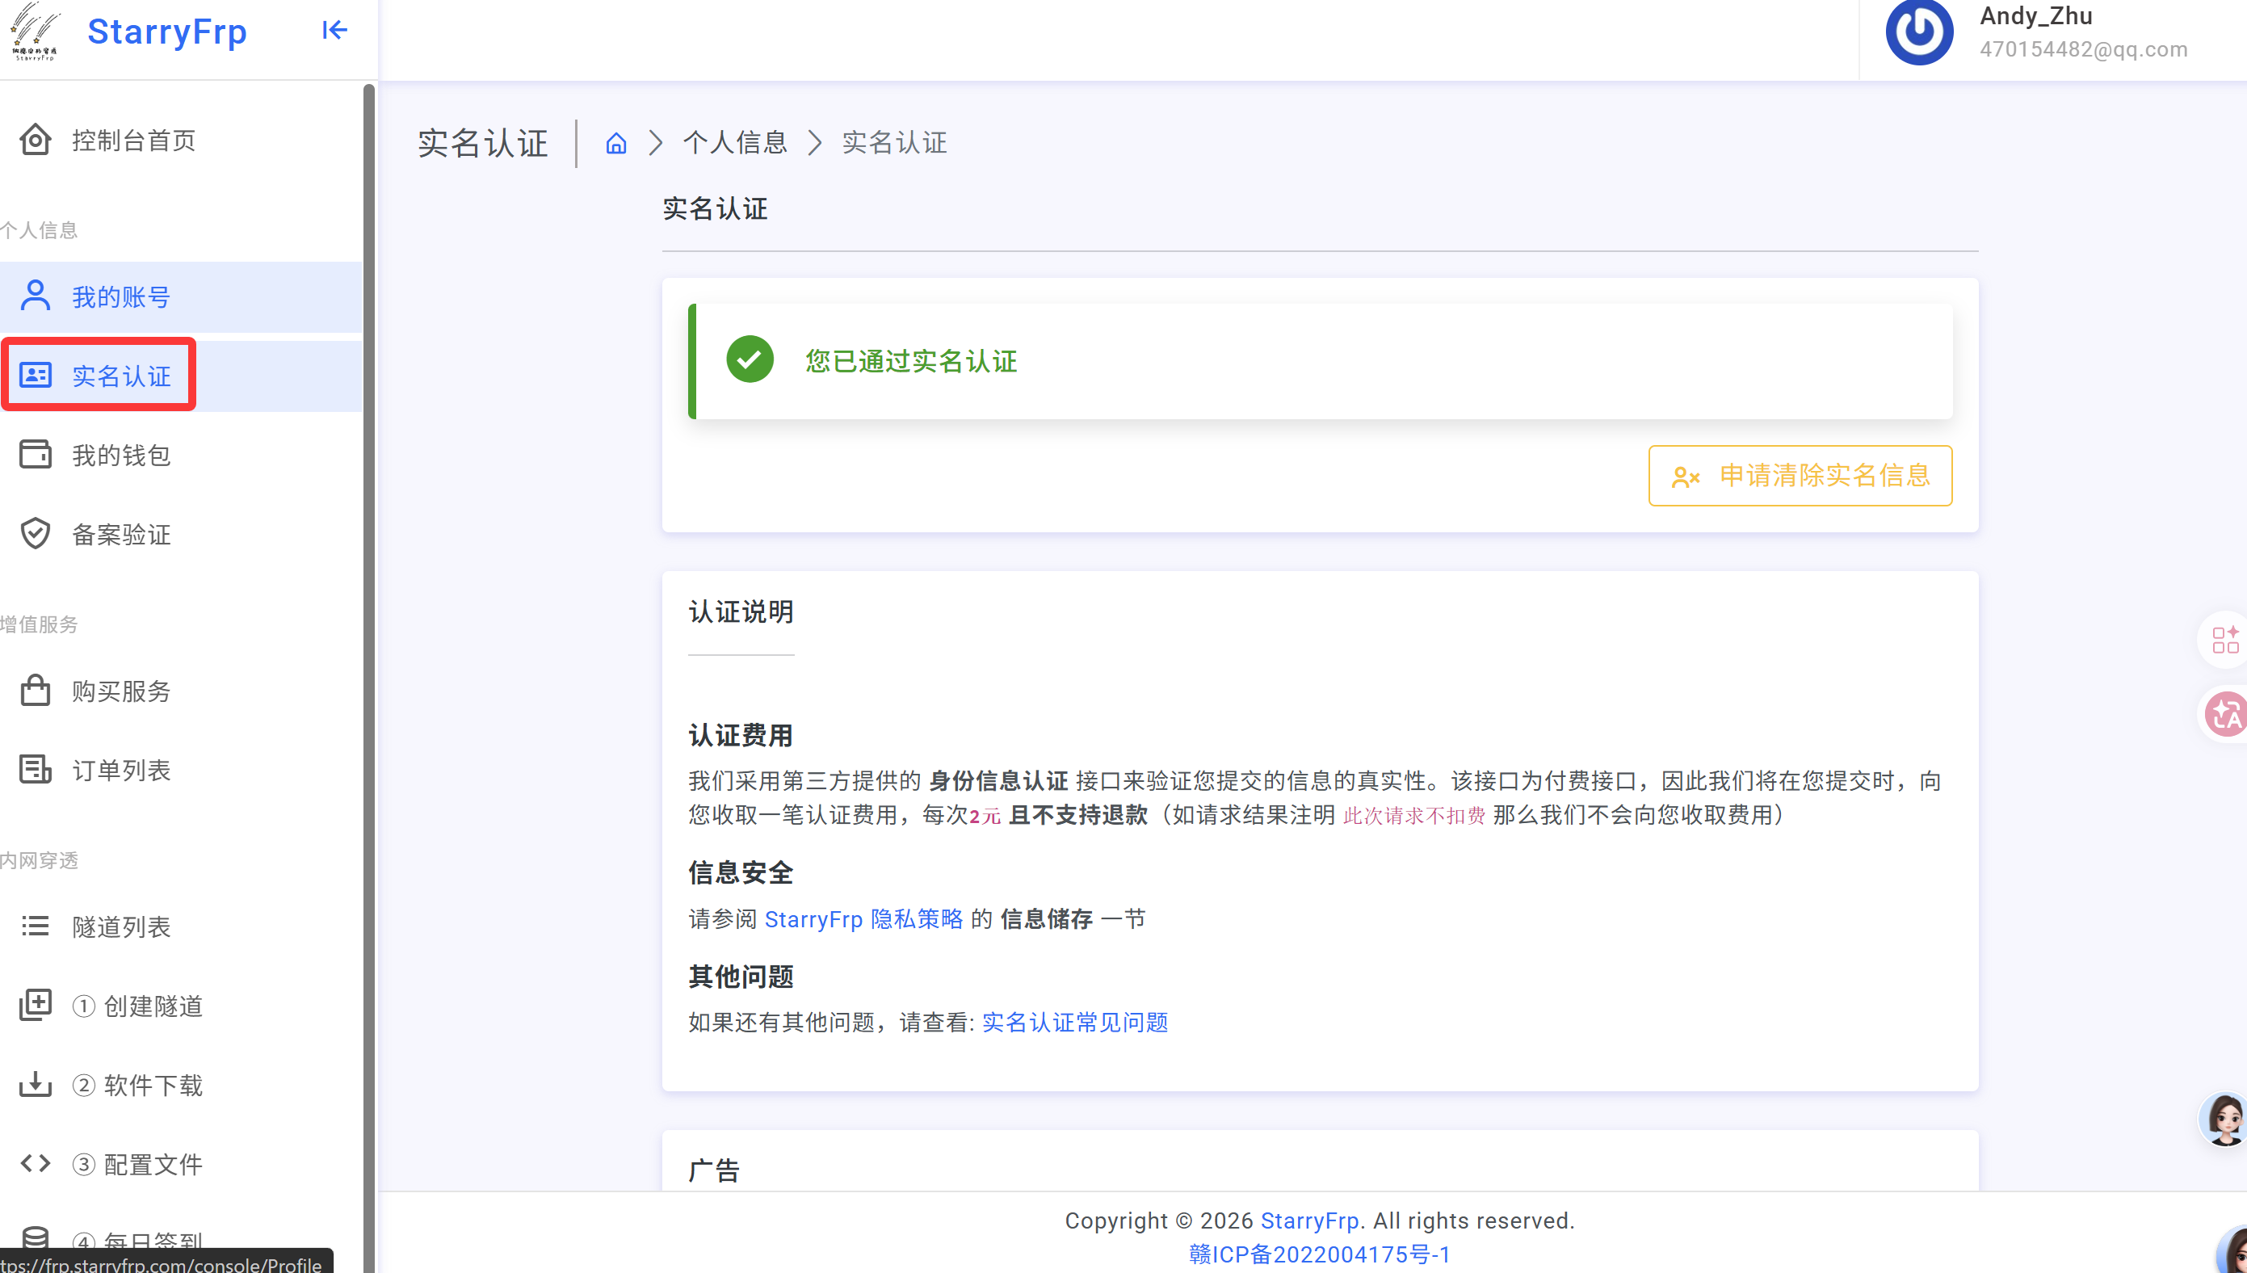Open 隧道列表 tunnel list
The image size is (2247, 1273).
[x=120, y=926]
